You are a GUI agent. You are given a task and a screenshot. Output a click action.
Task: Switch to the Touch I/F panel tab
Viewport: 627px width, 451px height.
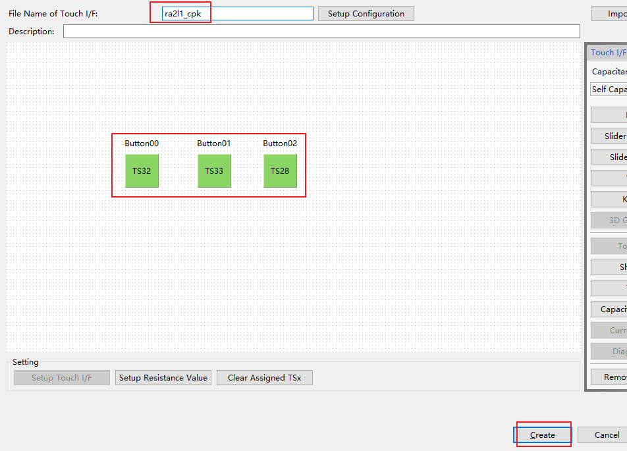click(x=608, y=53)
